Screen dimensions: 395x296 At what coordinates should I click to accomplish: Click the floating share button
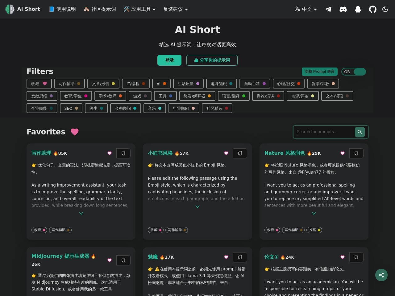[381, 275]
